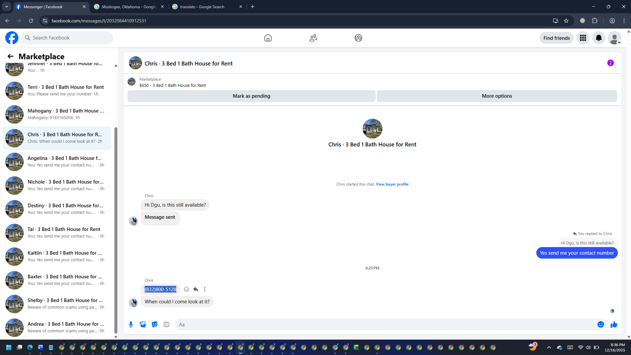Open the account profile menu

615,38
